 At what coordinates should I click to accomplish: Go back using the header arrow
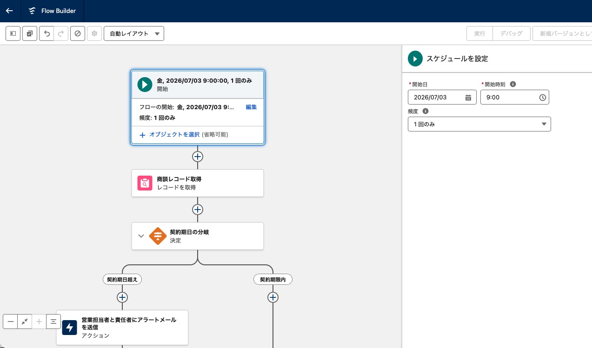click(9, 11)
